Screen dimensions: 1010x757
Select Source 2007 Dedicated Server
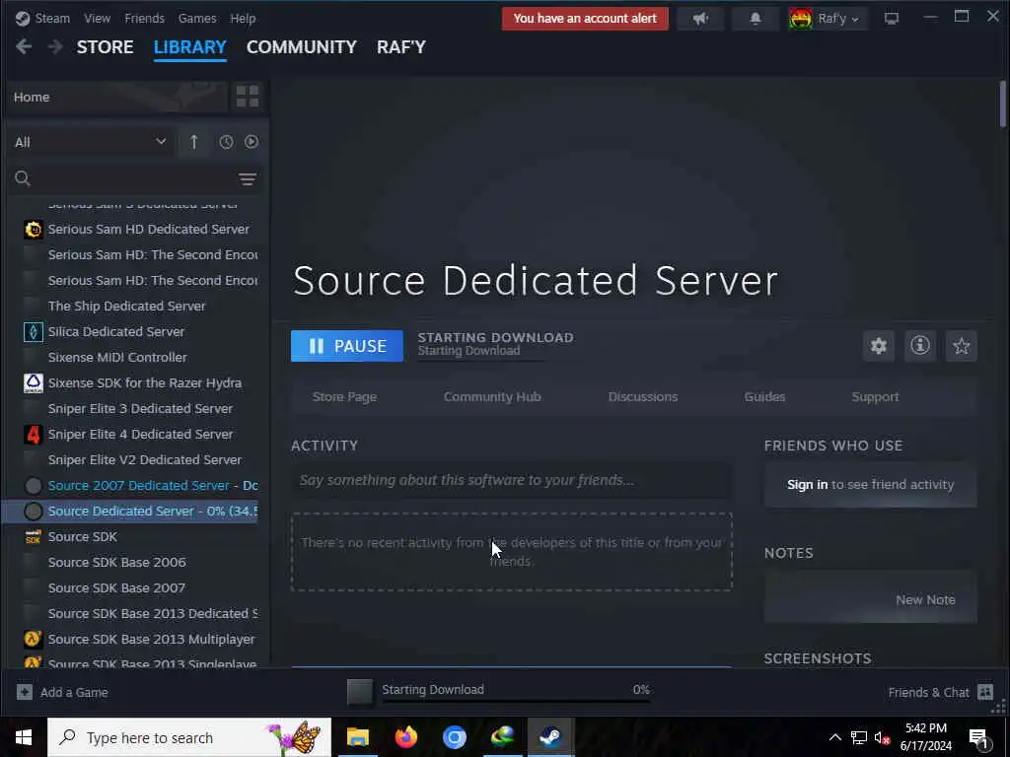pyautogui.click(x=140, y=485)
